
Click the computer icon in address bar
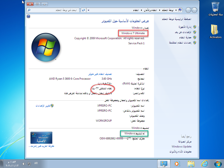coord(180,10)
